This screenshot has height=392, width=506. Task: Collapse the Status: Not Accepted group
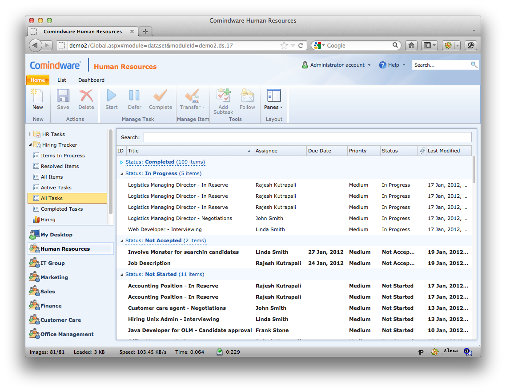pyautogui.click(x=122, y=241)
